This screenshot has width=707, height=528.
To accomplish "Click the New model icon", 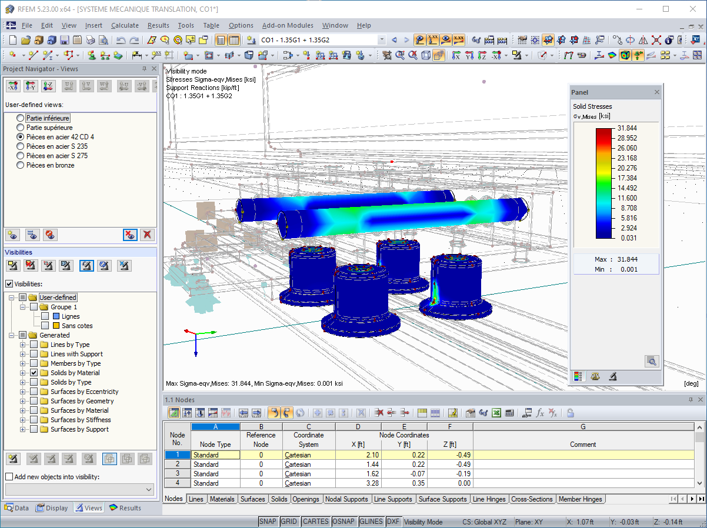I will click(13, 41).
